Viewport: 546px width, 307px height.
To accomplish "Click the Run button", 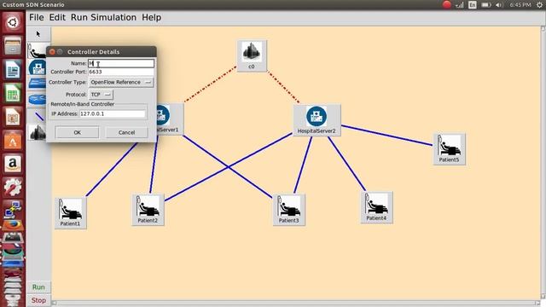I will tap(38, 287).
